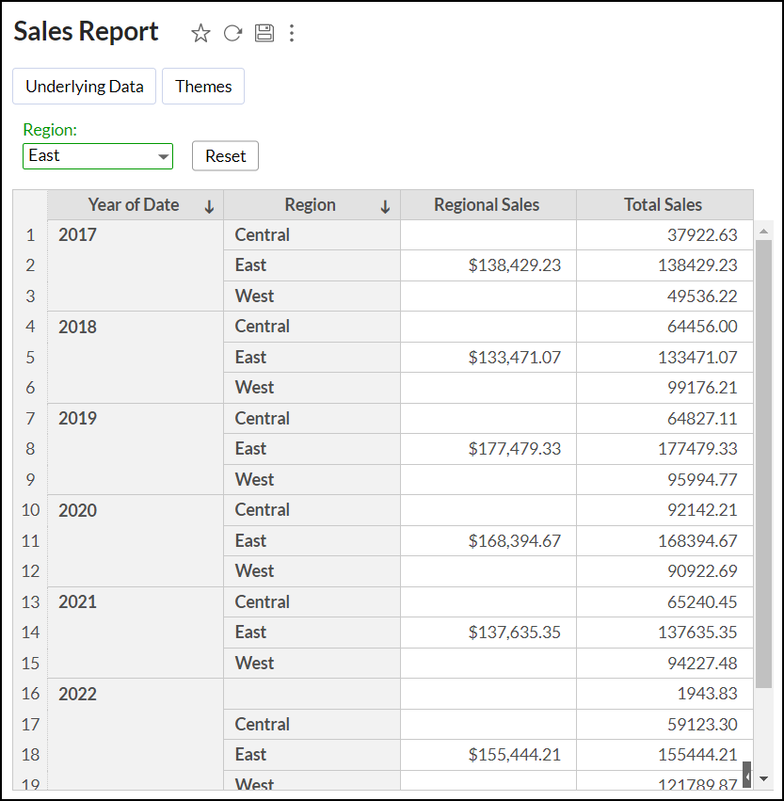Click the sort icon on the Region column
The height and width of the screenshot is (801, 784).
tap(387, 204)
